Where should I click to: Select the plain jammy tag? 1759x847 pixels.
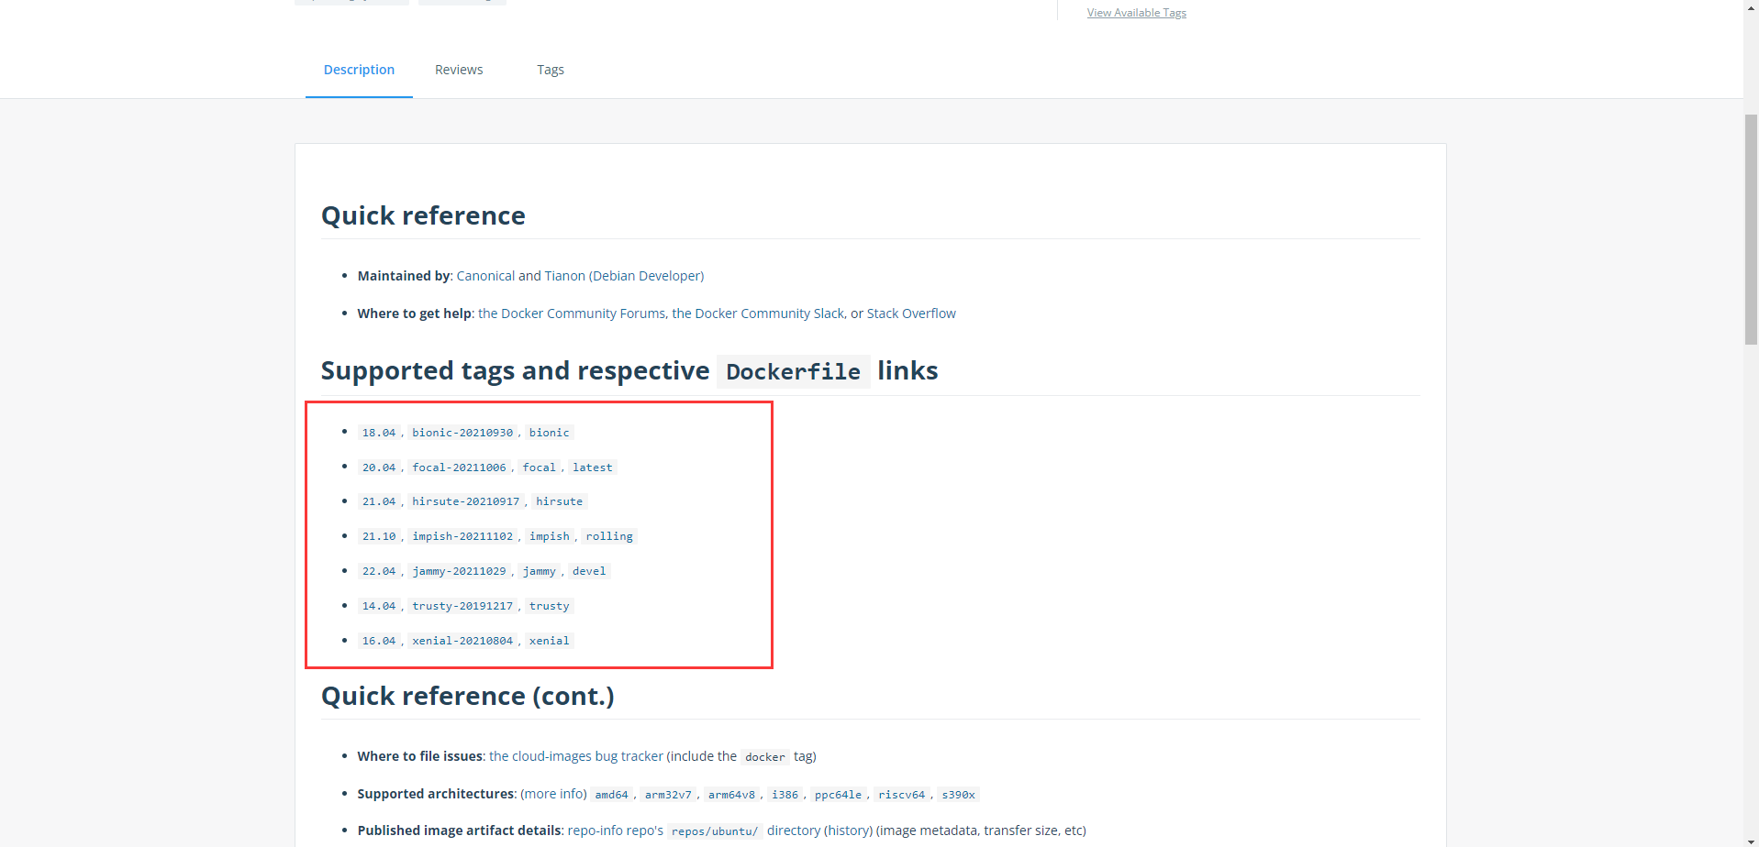[x=540, y=571]
